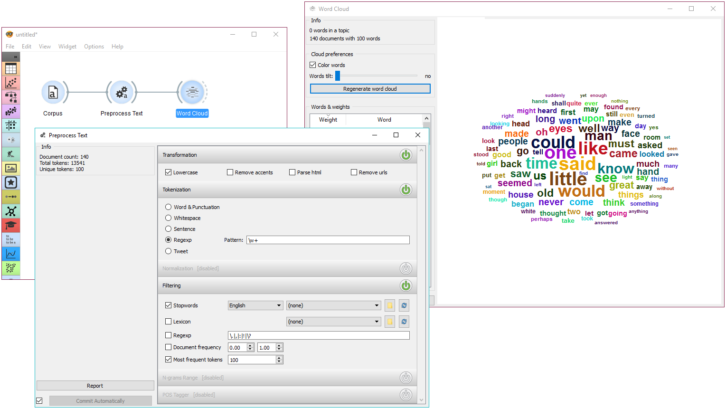Open the Options menu
726x409 pixels.
[x=94, y=47]
